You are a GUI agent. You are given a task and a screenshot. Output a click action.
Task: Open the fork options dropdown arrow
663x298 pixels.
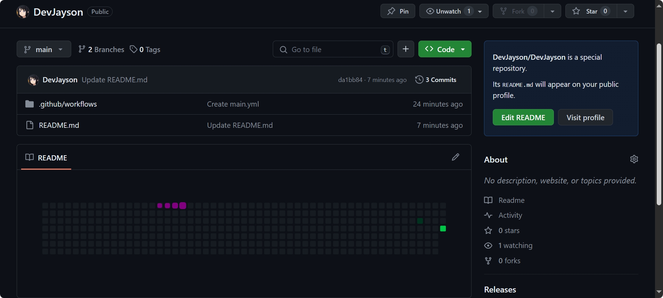click(552, 11)
